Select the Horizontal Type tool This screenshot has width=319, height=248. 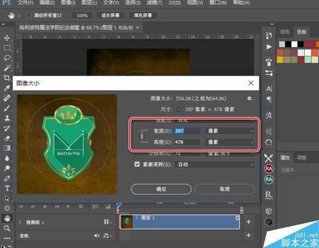7,188
